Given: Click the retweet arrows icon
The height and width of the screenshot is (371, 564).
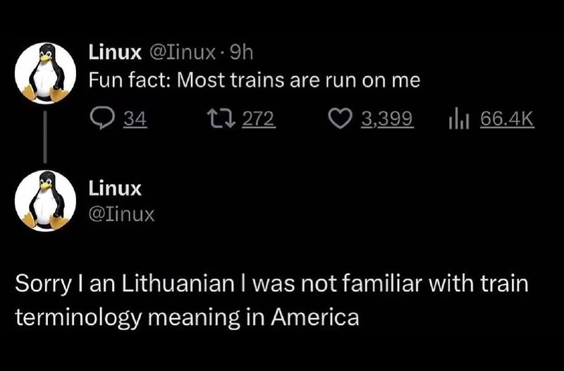Looking at the screenshot, I should pos(221,118).
